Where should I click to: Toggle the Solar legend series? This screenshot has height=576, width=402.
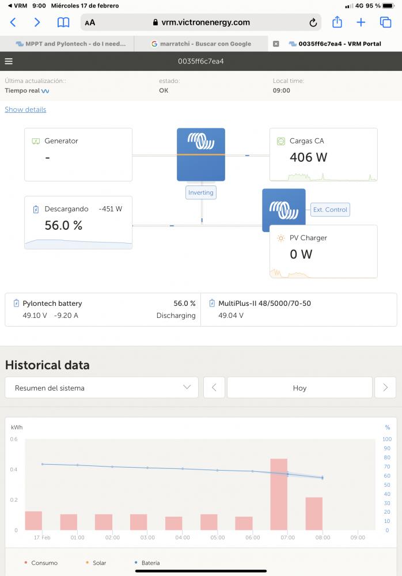(96, 563)
